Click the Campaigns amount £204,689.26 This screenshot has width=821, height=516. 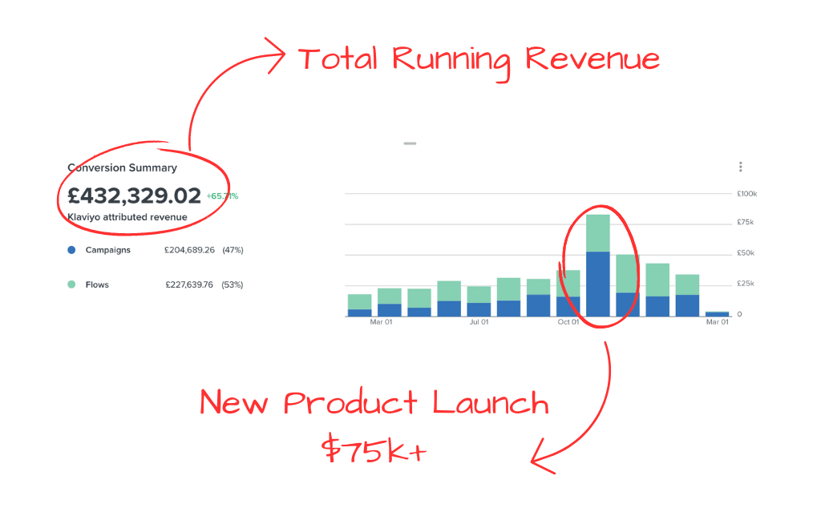coord(189,250)
